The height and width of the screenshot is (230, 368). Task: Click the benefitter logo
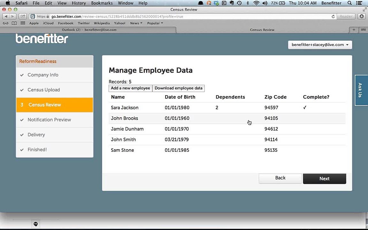(x=42, y=38)
